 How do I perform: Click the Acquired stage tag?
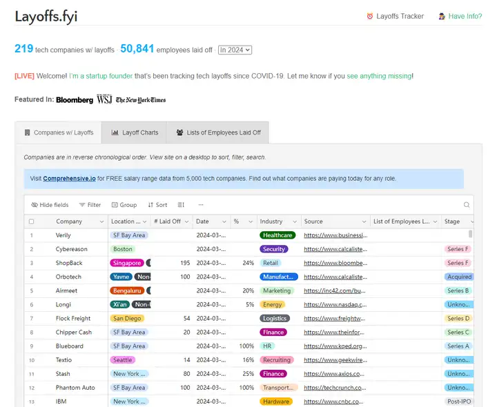[459, 277]
